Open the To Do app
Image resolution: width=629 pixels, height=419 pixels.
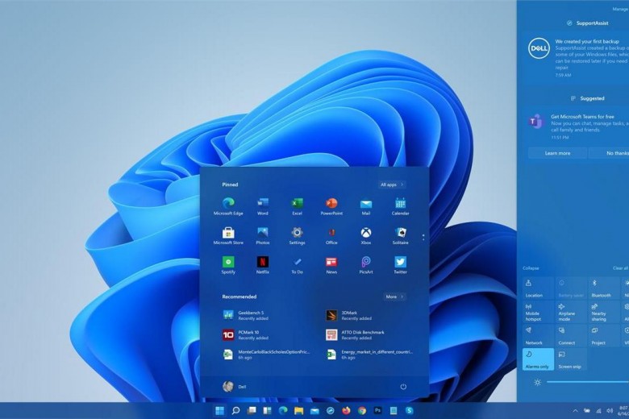[x=298, y=265]
